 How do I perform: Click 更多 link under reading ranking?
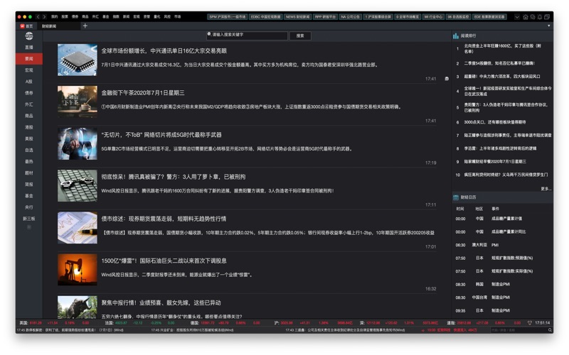[x=546, y=189]
